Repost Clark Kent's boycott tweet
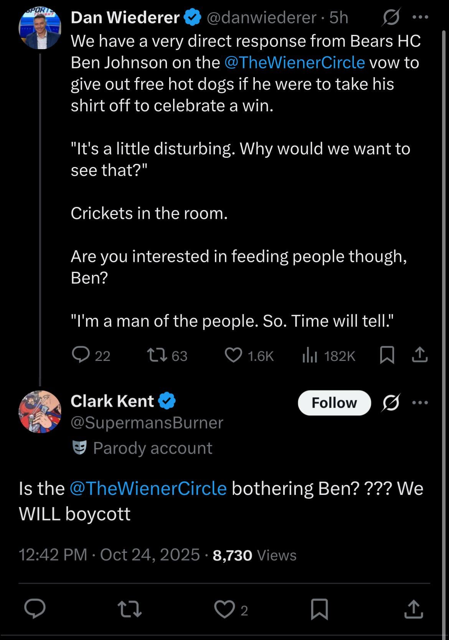 pos(129,609)
